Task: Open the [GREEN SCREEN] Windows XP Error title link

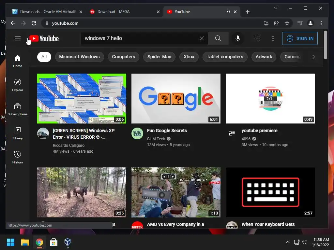Action: pyautogui.click(x=84, y=134)
